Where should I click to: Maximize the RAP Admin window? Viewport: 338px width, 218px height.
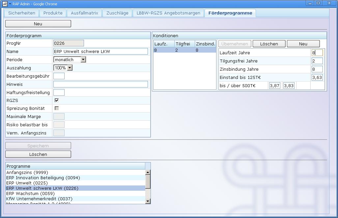(318, 3)
